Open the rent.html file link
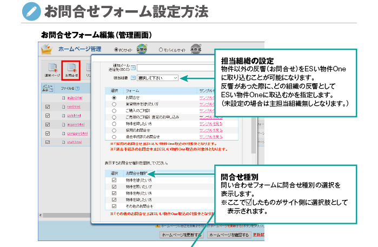 point(74,107)
